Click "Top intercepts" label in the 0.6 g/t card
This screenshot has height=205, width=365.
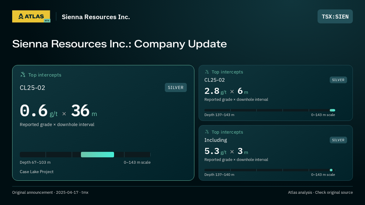pos(45,75)
